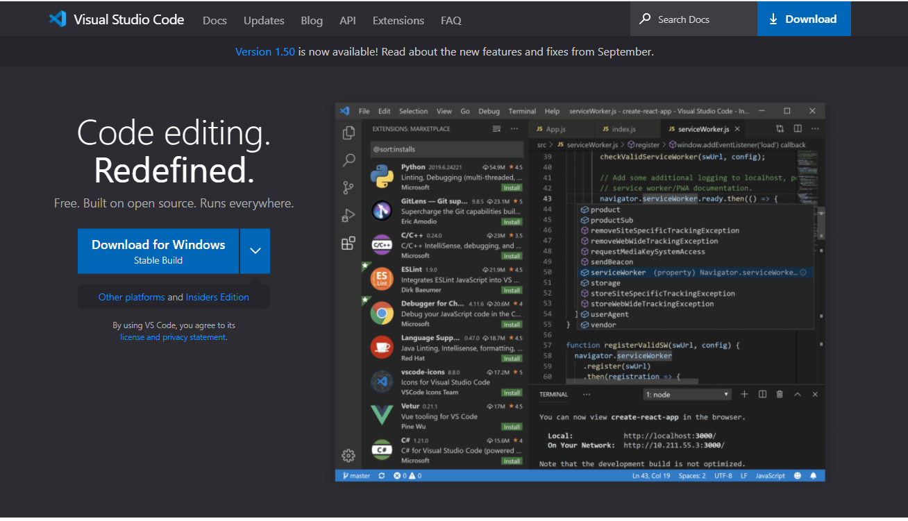The width and height of the screenshot is (908, 521).
Task: Click the Vetur extension icon
Action: 382,416
